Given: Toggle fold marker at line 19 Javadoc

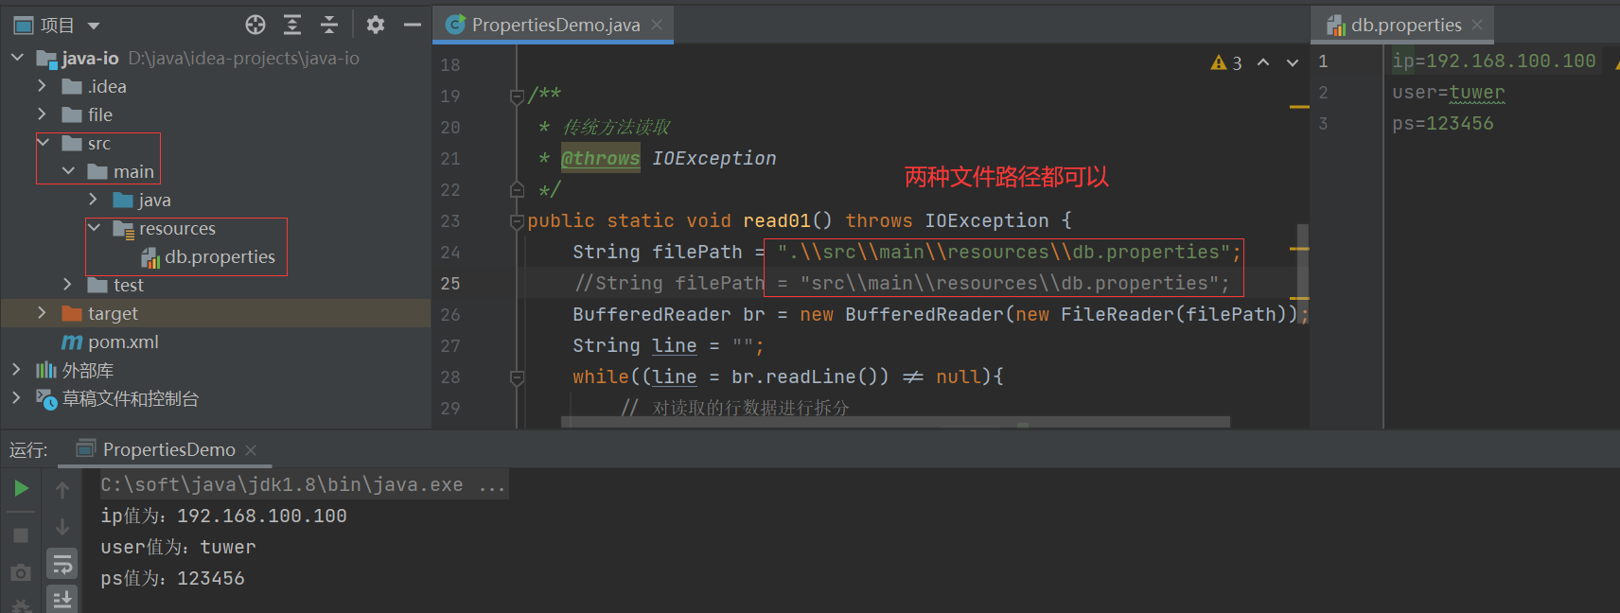Looking at the screenshot, I should (517, 96).
